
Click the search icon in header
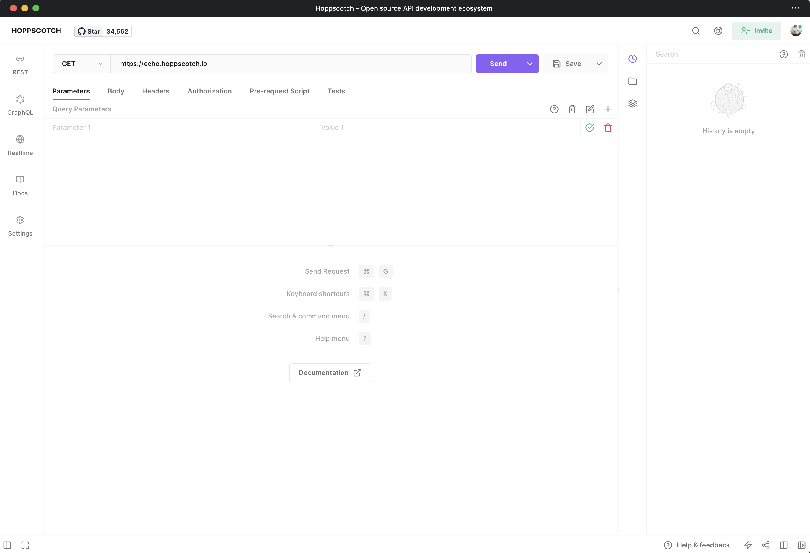tap(696, 31)
